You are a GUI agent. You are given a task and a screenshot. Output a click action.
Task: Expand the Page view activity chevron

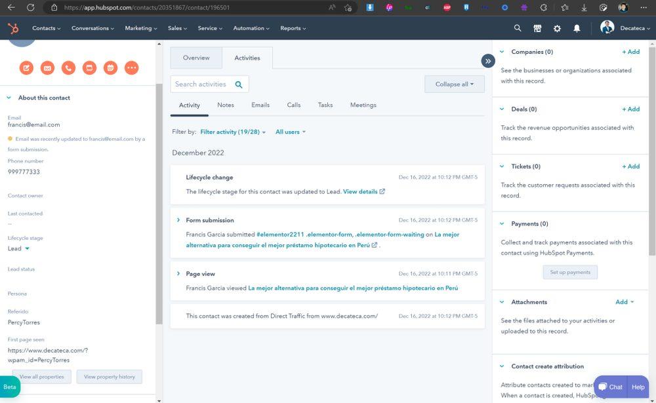[x=178, y=273]
